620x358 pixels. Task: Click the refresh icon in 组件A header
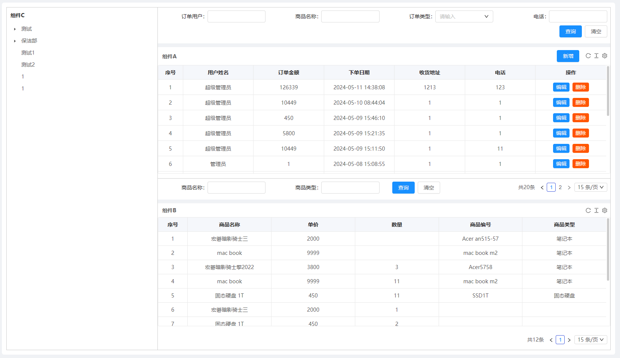pos(588,56)
